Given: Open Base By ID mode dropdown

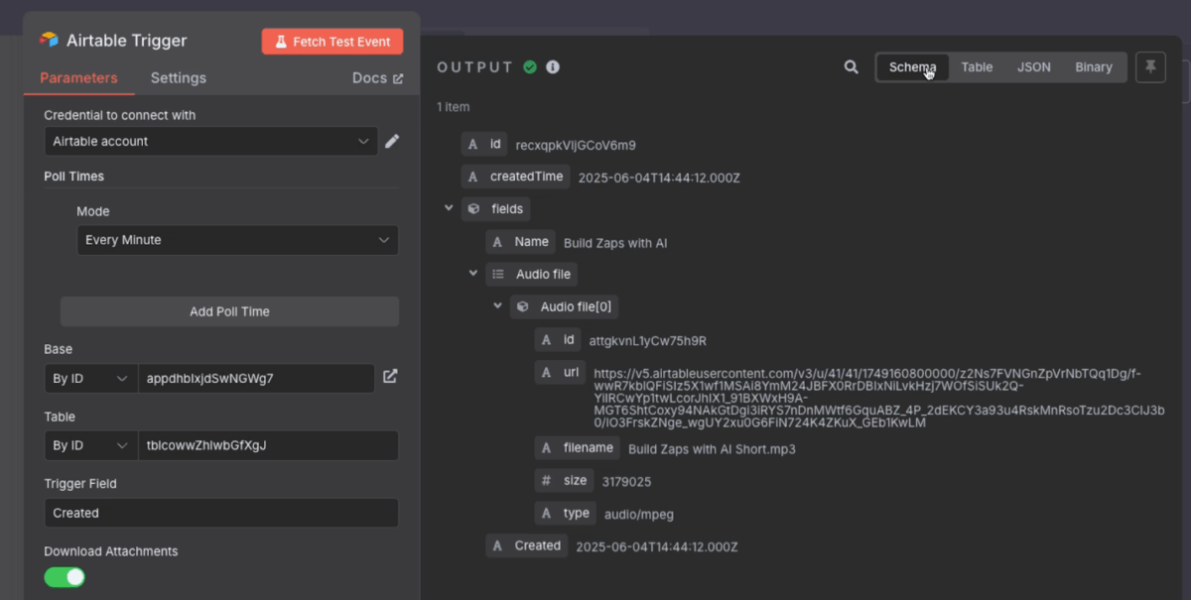Looking at the screenshot, I should tap(90, 378).
